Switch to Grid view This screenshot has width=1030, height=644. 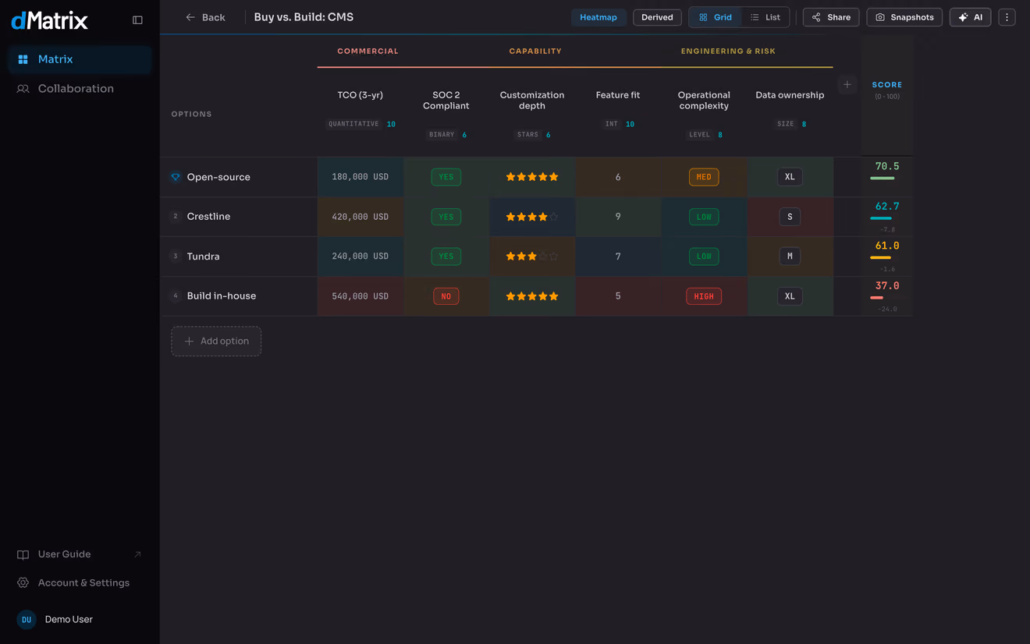(716, 17)
